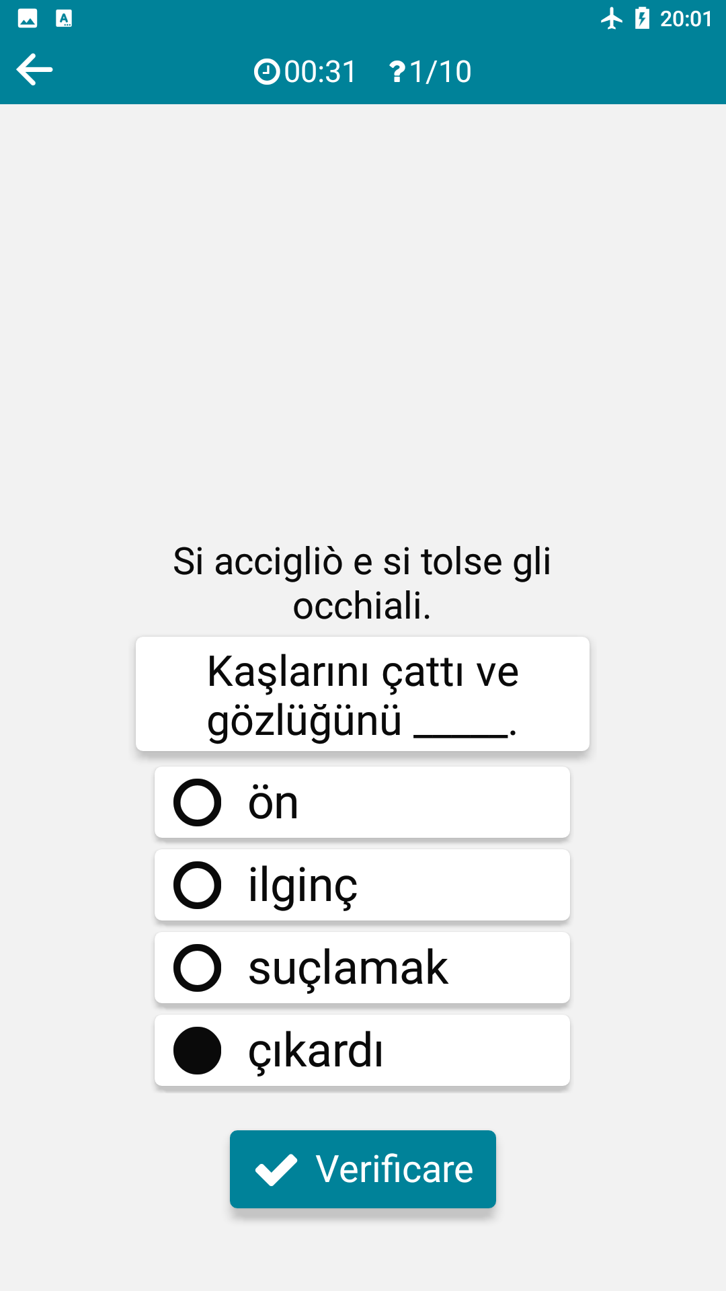Tap the 1/10 question progress text
Image resolution: width=726 pixels, height=1291 pixels.
(440, 71)
